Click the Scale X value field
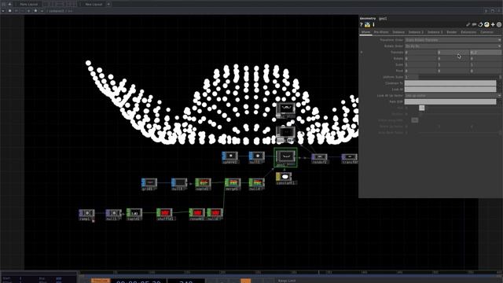The width and height of the screenshot is (503, 283). click(x=420, y=64)
